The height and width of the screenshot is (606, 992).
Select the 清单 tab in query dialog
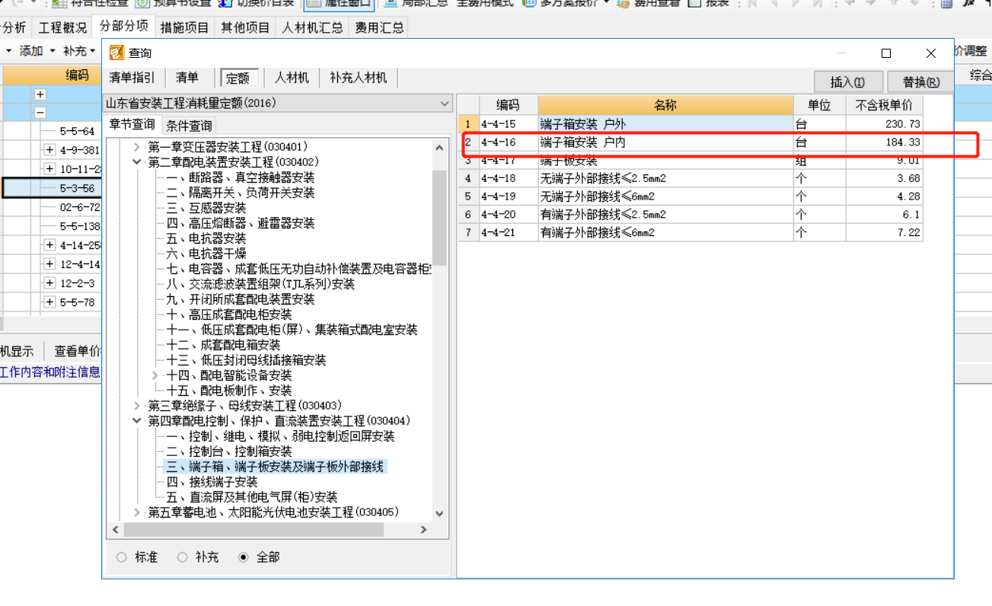pyautogui.click(x=187, y=78)
